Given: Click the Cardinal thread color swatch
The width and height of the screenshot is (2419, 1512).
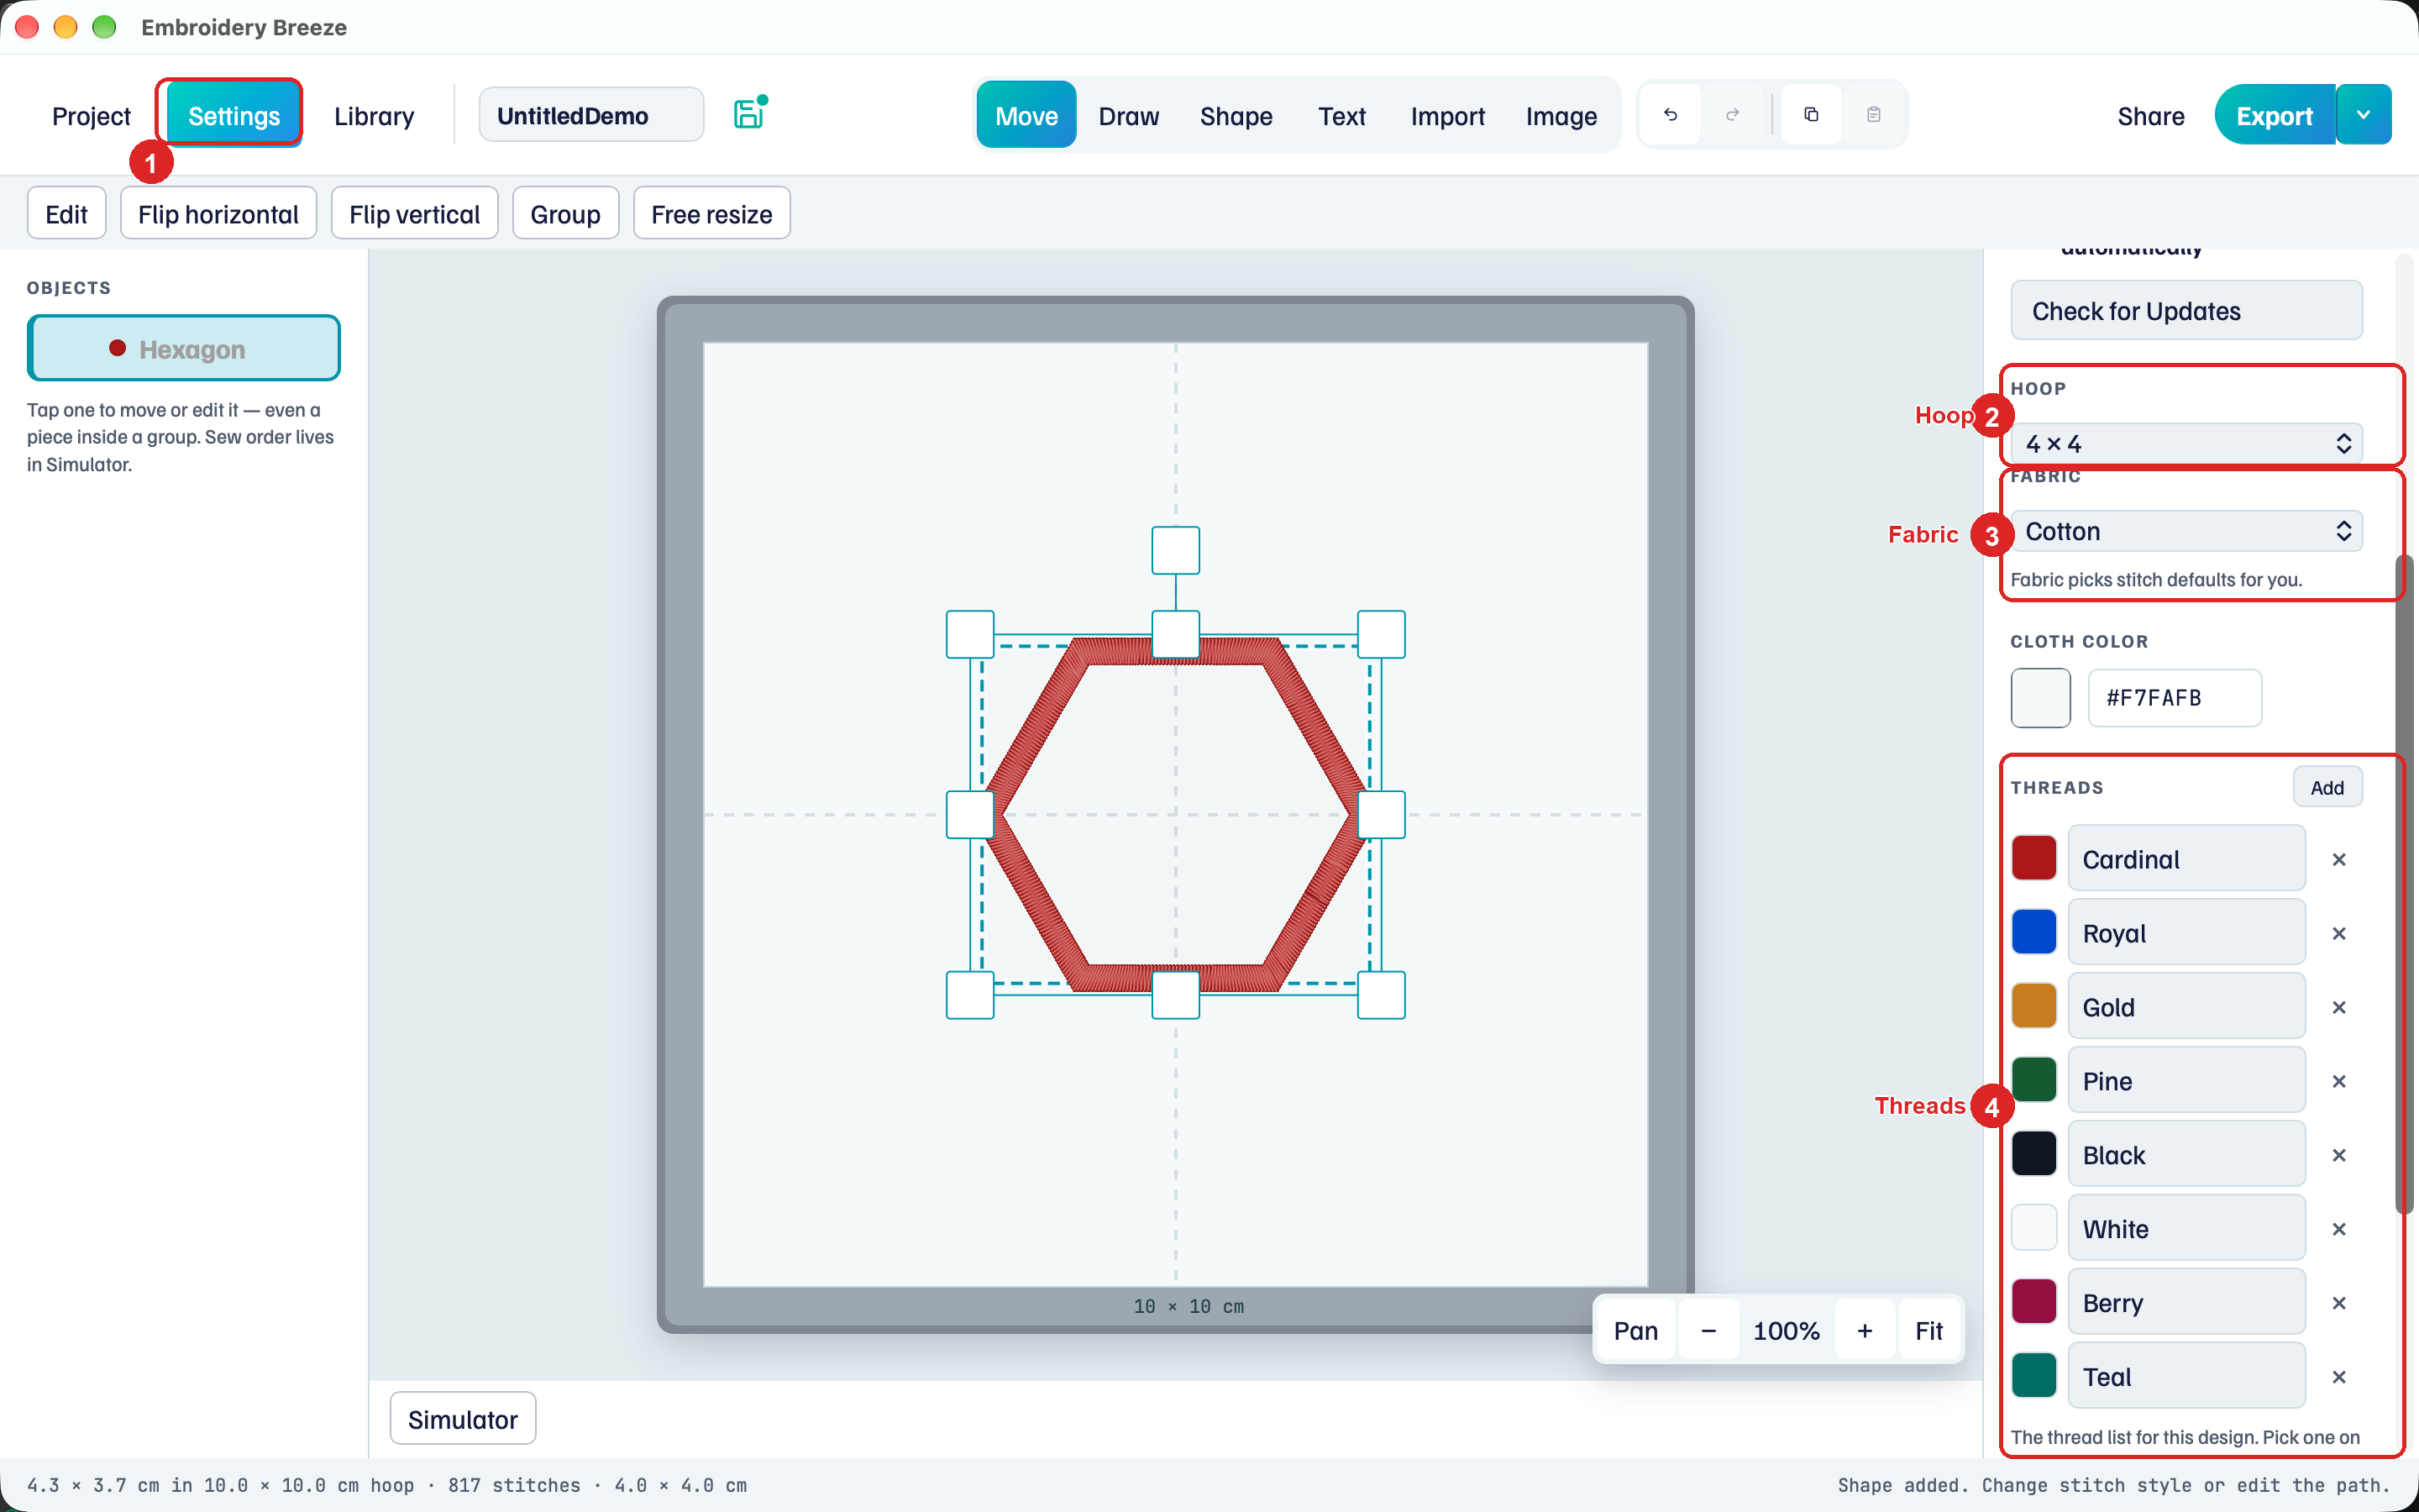Looking at the screenshot, I should [2034, 858].
